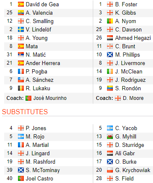This screenshot has height=183, width=153.
Task: Click the Wales flag beside G. Myhill
Action: click(110, 137)
